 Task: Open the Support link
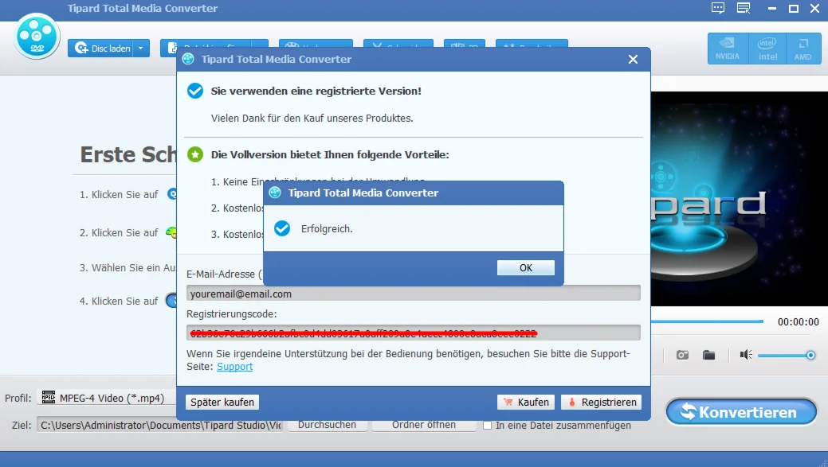click(x=234, y=366)
